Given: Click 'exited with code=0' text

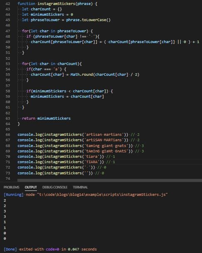Looking at the screenshot, I should pyautogui.click(x=39, y=249).
